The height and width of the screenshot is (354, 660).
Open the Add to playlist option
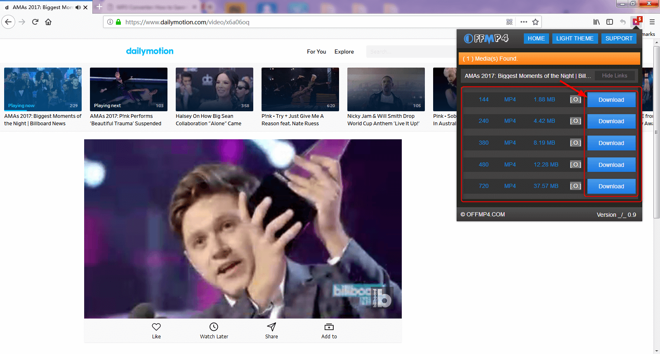[329, 327]
